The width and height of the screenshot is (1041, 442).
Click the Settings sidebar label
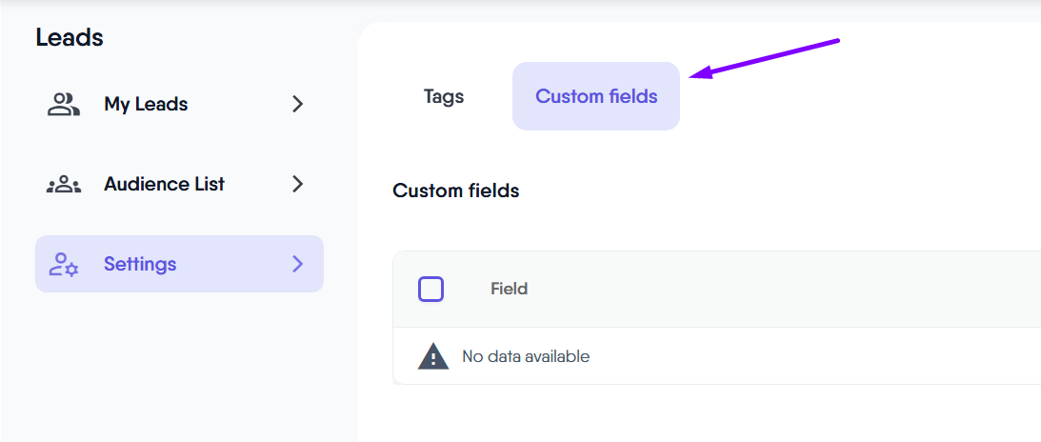point(140,264)
